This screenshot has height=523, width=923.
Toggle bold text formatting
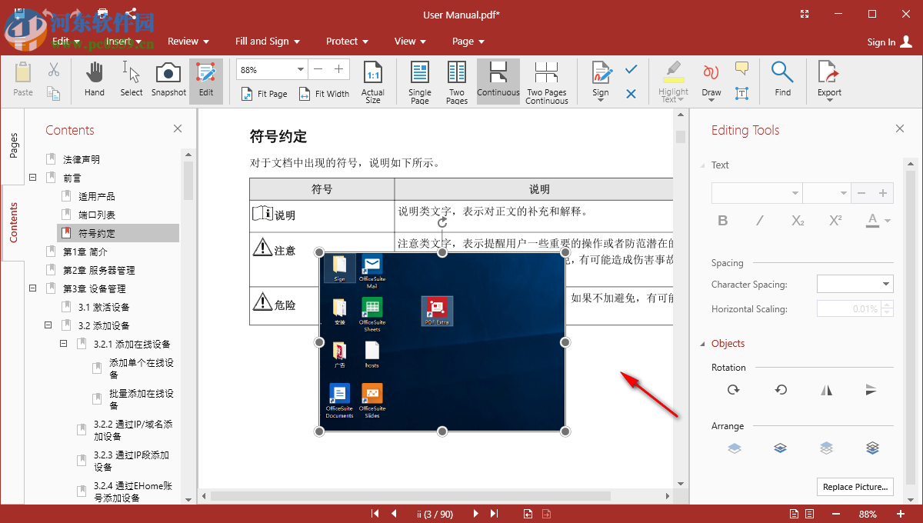pos(722,220)
